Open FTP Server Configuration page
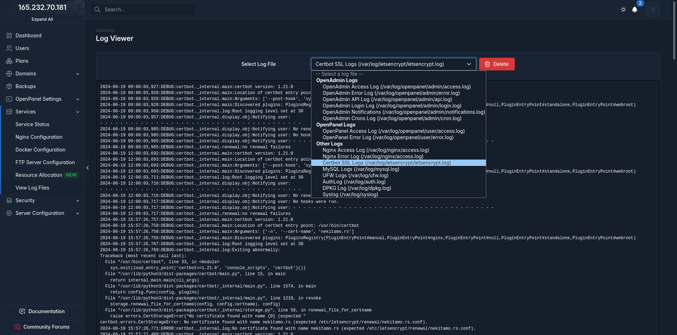 tap(45, 162)
